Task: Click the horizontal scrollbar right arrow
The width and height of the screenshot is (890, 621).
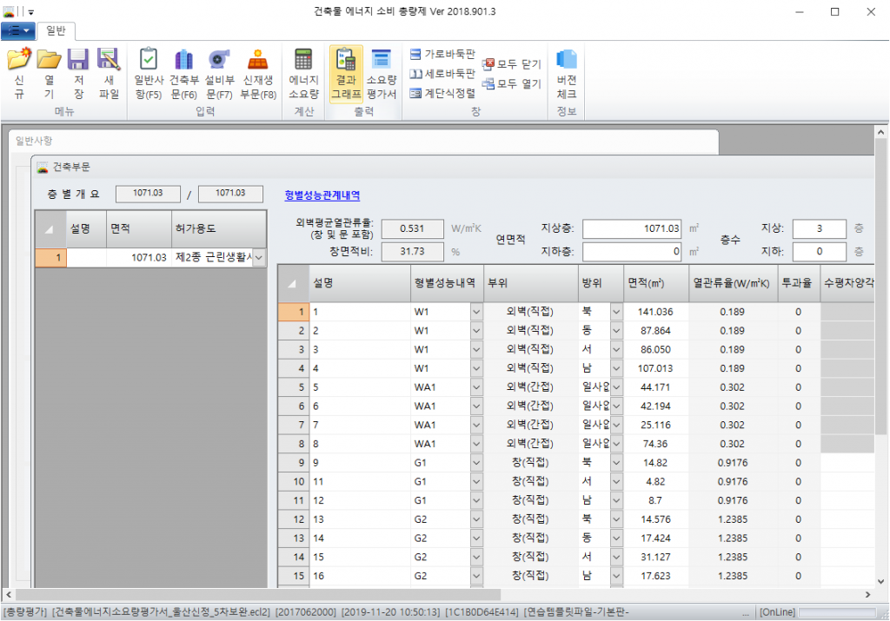Action: tap(868, 594)
